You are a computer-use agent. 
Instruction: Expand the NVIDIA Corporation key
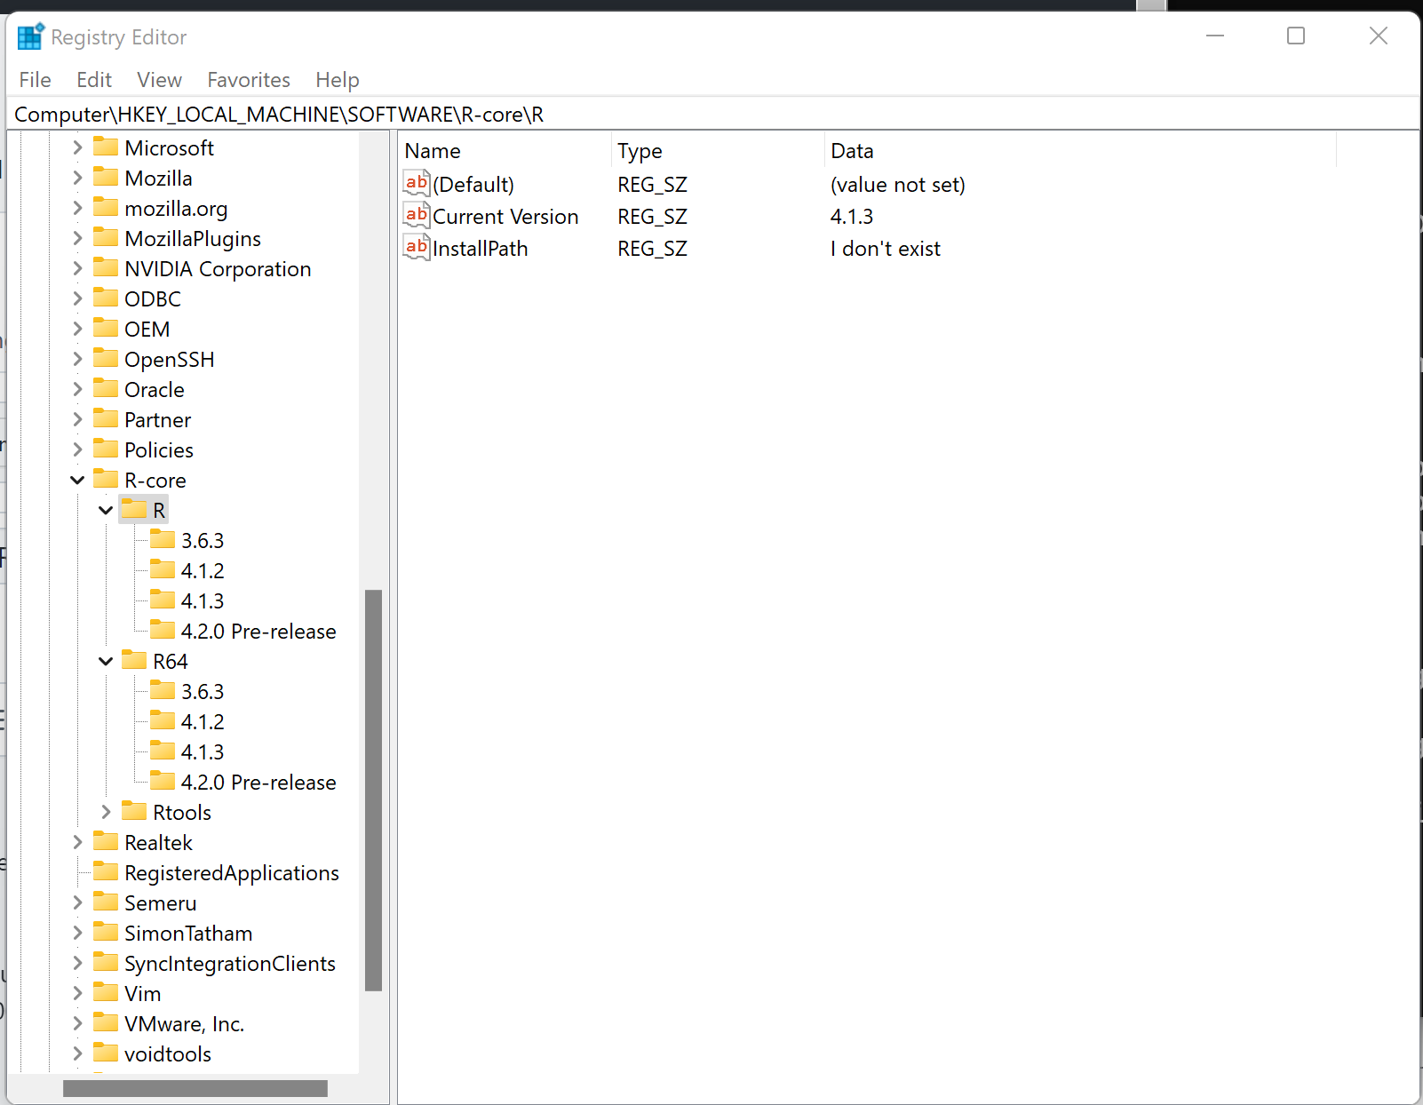pos(77,268)
